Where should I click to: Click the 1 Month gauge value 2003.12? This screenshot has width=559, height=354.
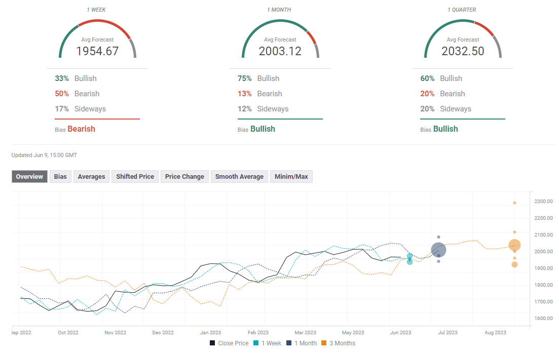point(280,51)
